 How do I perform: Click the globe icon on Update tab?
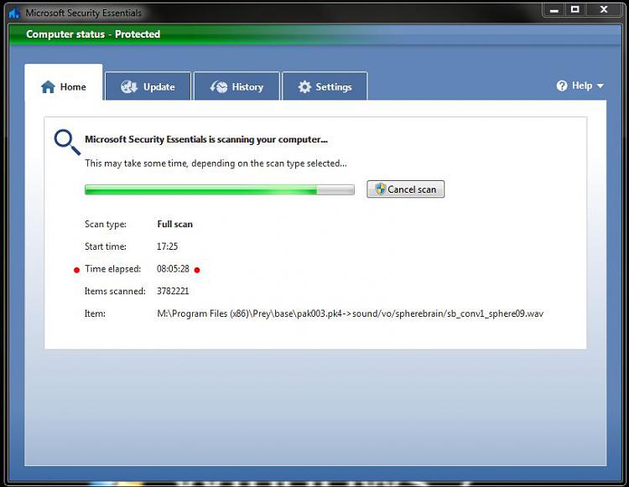coord(129,86)
